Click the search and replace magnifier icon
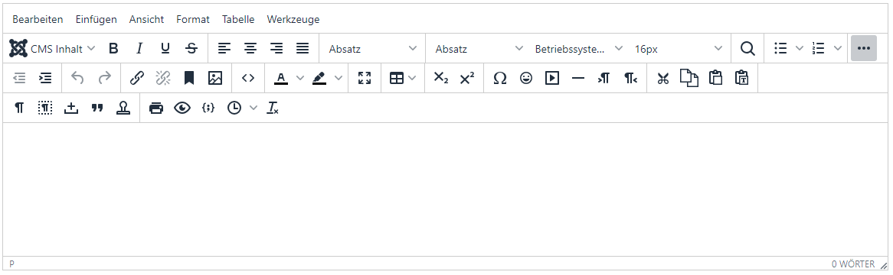Screen dimensions: 893x275 (747, 49)
